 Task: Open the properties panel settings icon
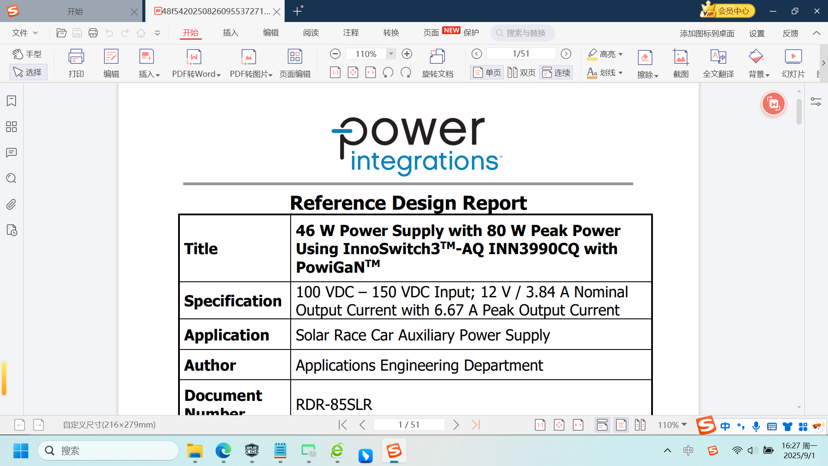click(816, 102)
